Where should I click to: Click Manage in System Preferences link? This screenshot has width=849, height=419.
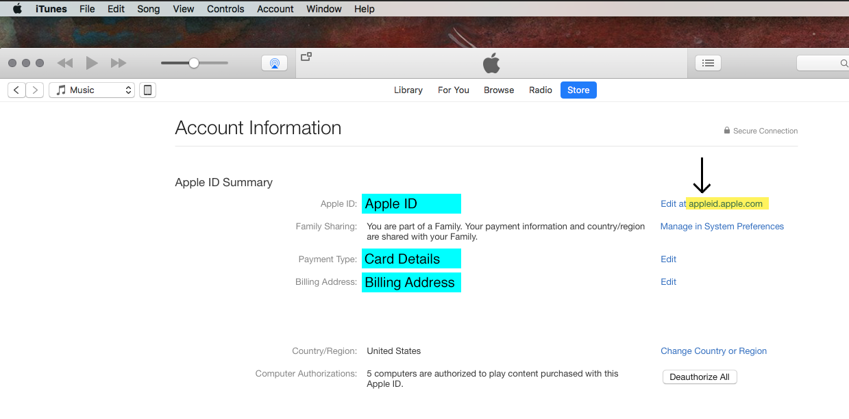(x=722, y=226)
